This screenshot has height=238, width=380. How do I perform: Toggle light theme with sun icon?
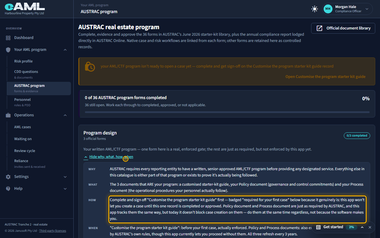314,9
